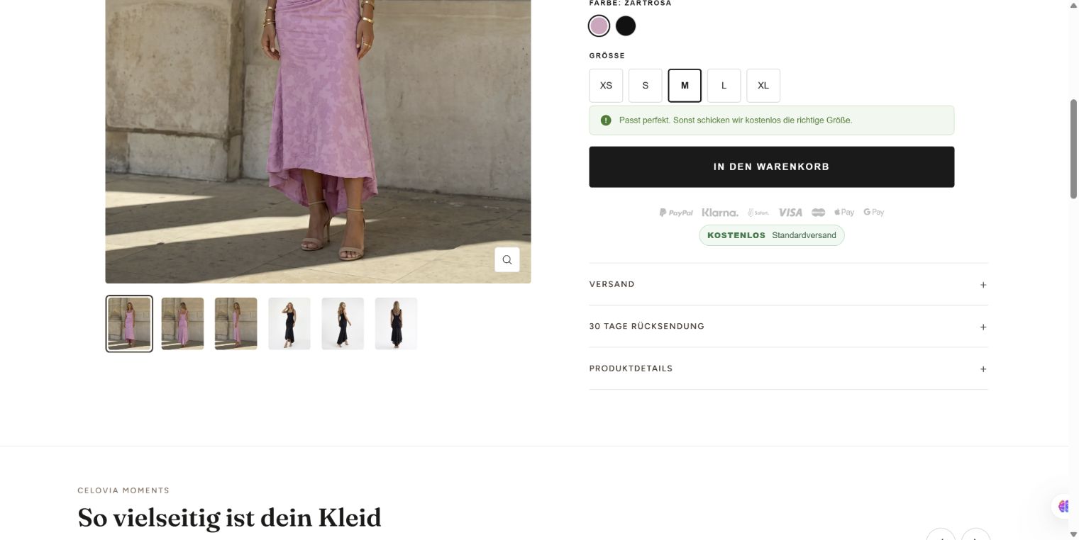Viewport: 1079px width, 540px height.
Task: Choose size XL option
Action: [x=763, y=85]
